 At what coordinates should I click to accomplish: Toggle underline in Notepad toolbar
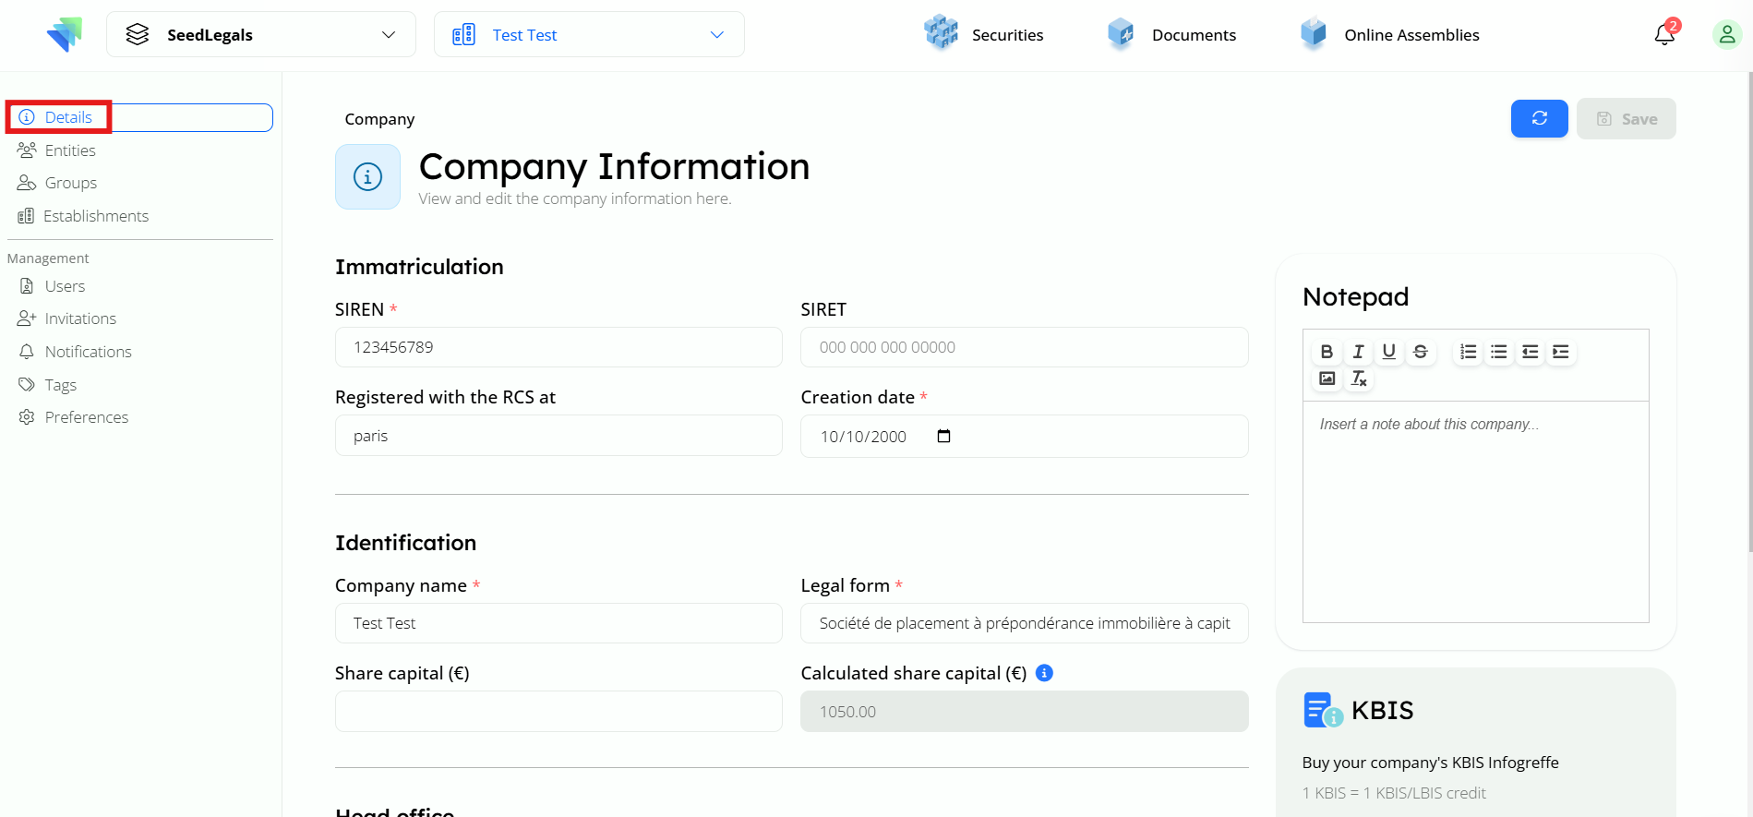(1388, 352)
